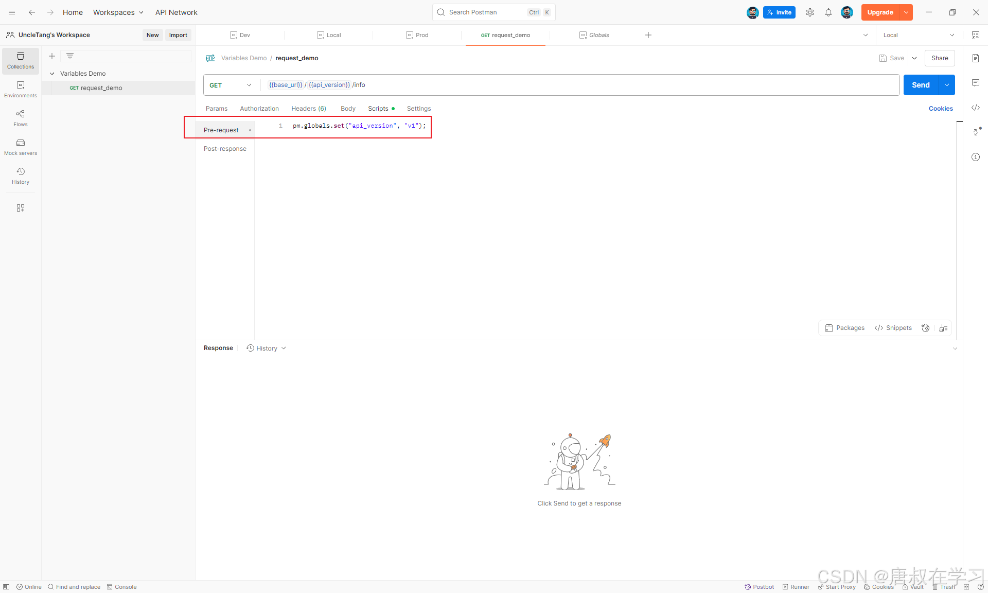Viewport: 988px width, 593px height.
Task: Expand the HTTP method GET dropdown
Action: [x=231, y=85]
